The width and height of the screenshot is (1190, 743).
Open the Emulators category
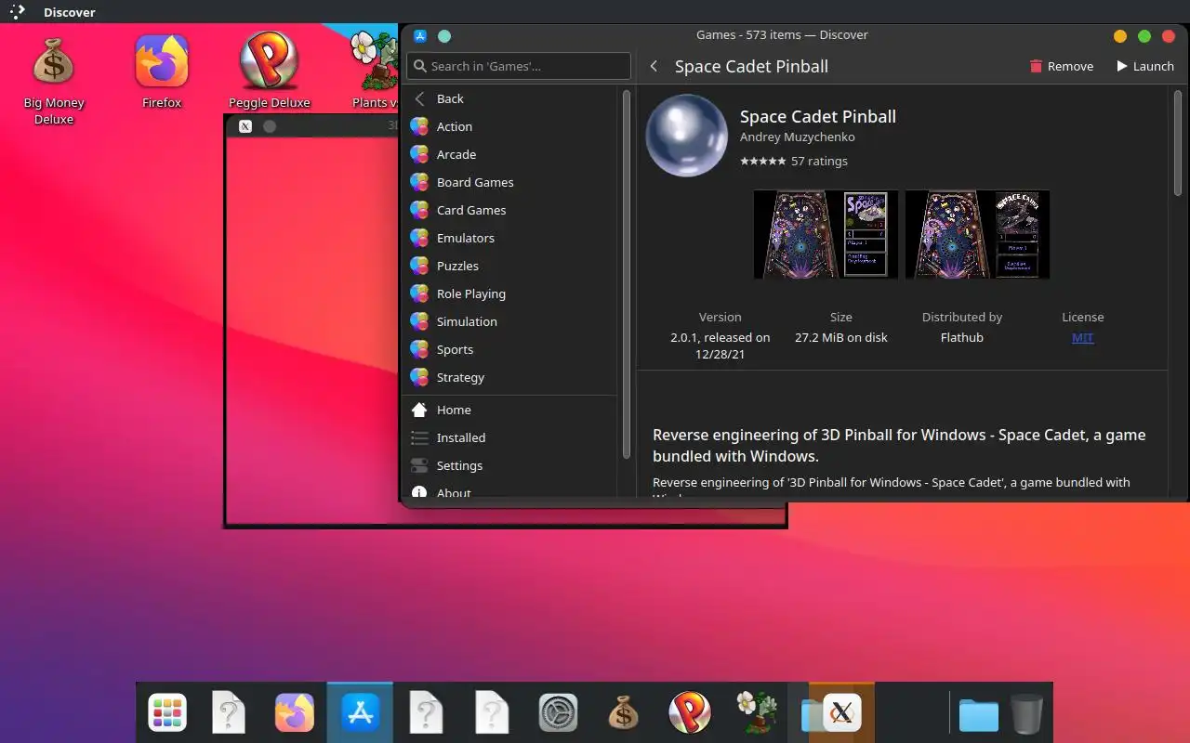point(509,238)
